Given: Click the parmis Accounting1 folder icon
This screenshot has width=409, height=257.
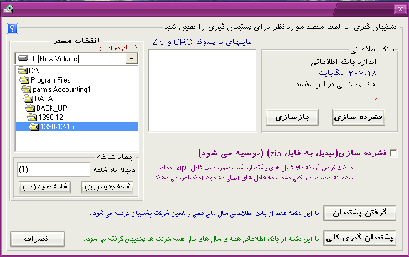Looking at the screenshot, I should [x=26, y=89].
